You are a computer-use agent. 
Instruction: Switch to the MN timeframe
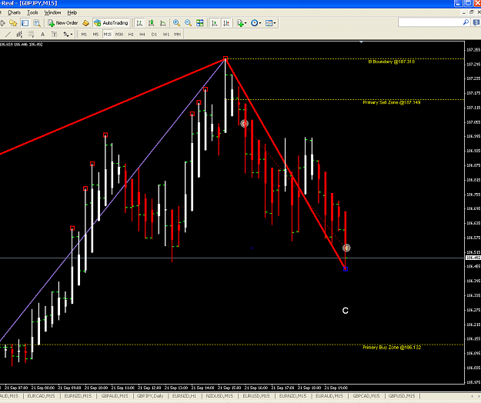177,35
